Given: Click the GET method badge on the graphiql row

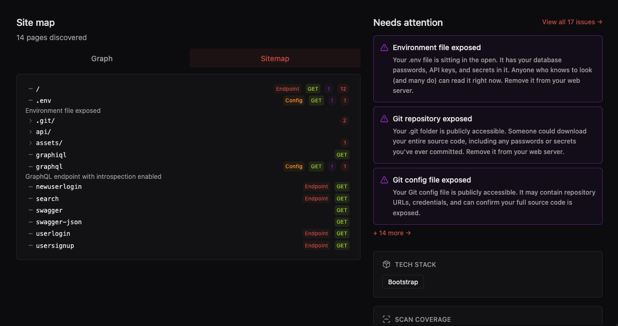Looking at the screenshot, I should (342, 155).
